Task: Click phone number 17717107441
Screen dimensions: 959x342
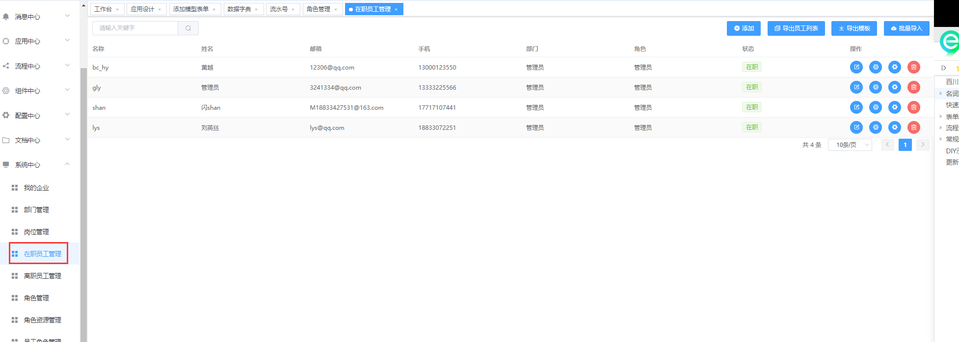Action: coord(437,107)
